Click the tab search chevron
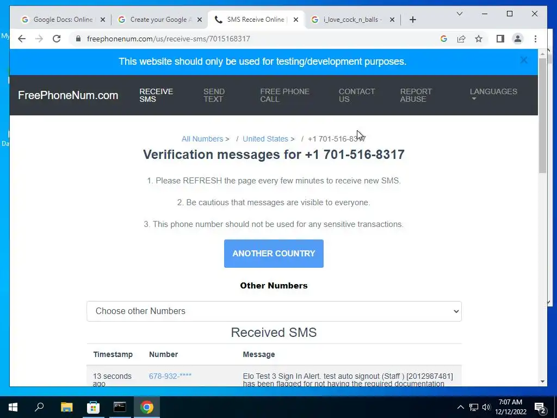 click(459, 14)
